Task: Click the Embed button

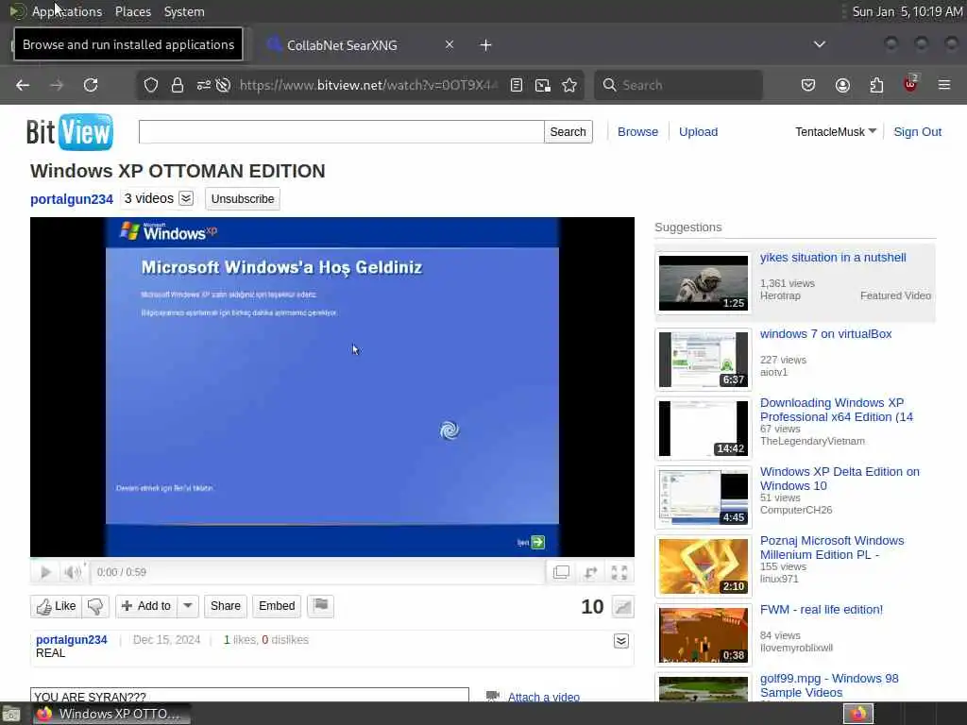Action: point(277,606)
